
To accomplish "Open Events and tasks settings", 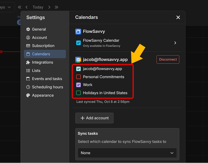I will (x=45, y=79).
